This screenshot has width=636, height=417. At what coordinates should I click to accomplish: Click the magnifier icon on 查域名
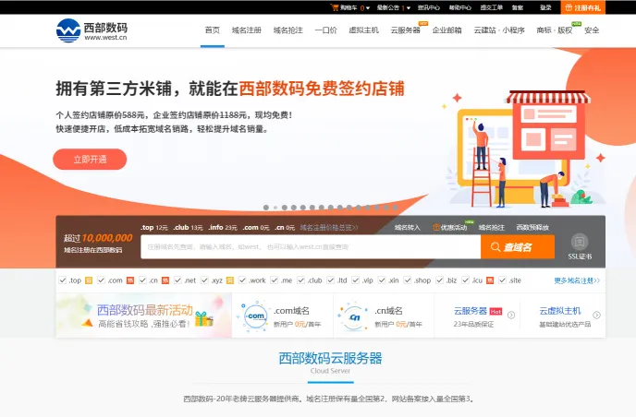pos(495,247)
